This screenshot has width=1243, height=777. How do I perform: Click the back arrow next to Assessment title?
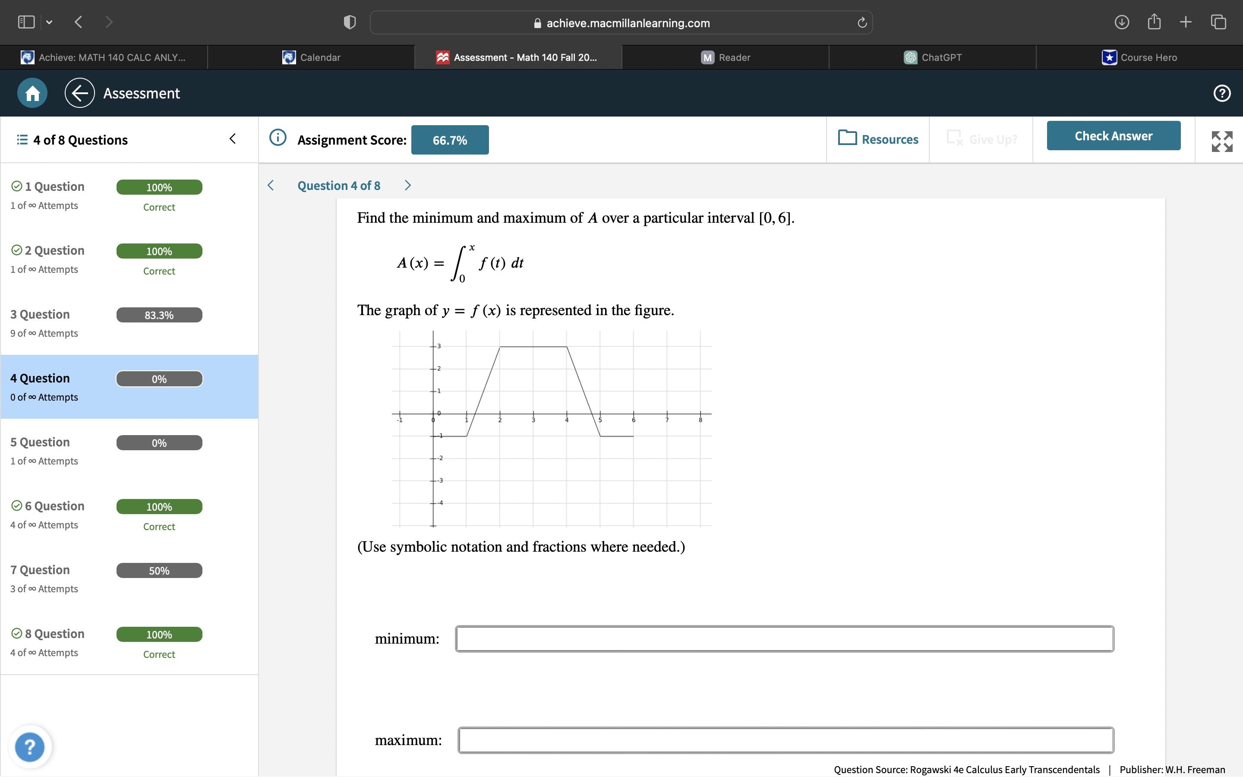79,93
